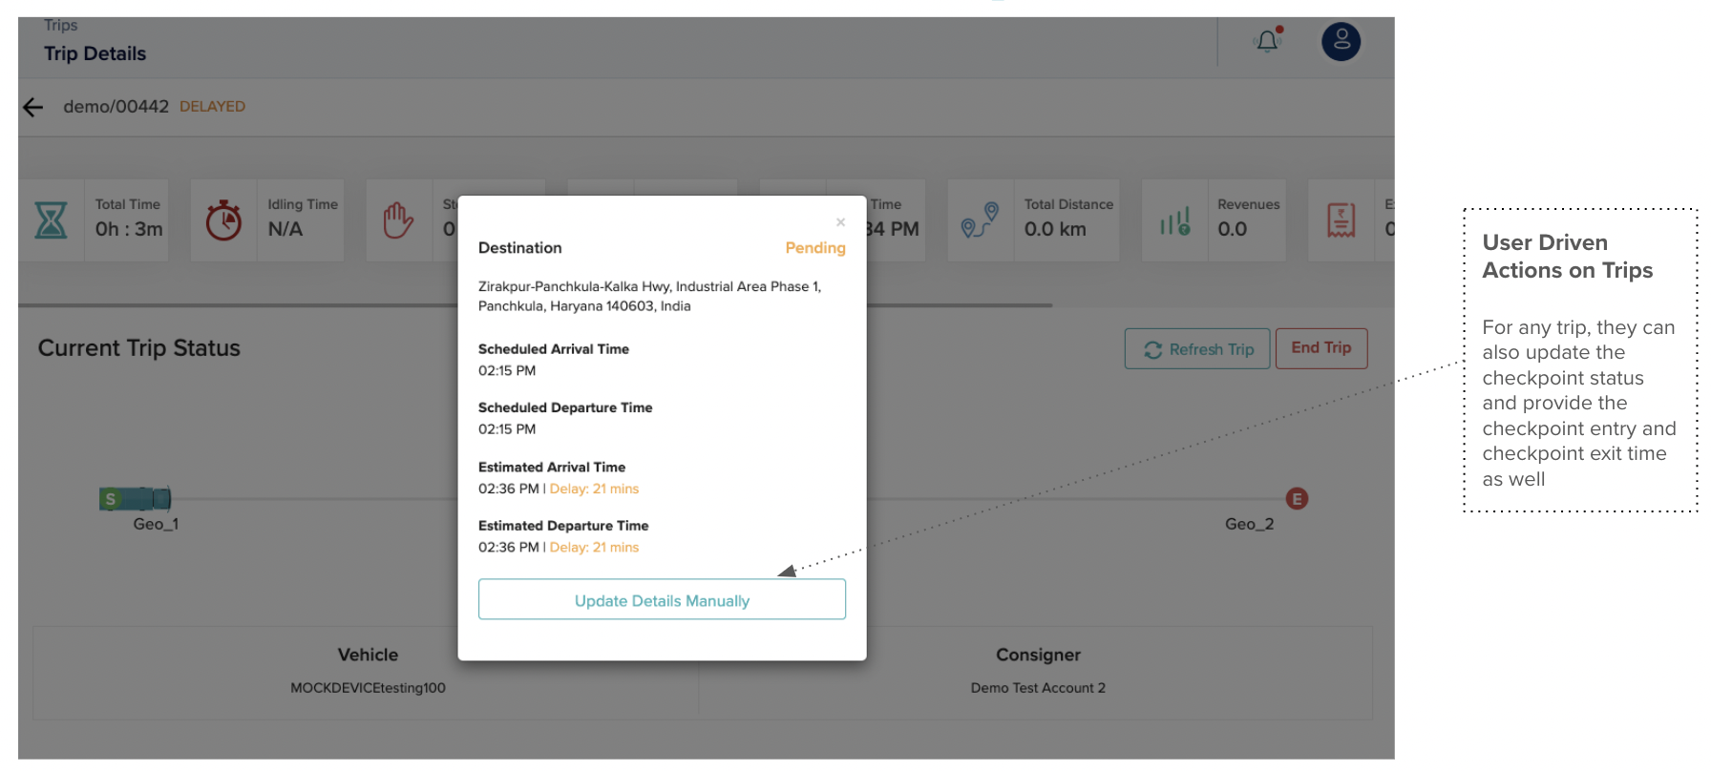This screenshot has height=771, width=1711.
Task: Click the Idling Time stopwatch icon
Action: [x=223, y=220]
